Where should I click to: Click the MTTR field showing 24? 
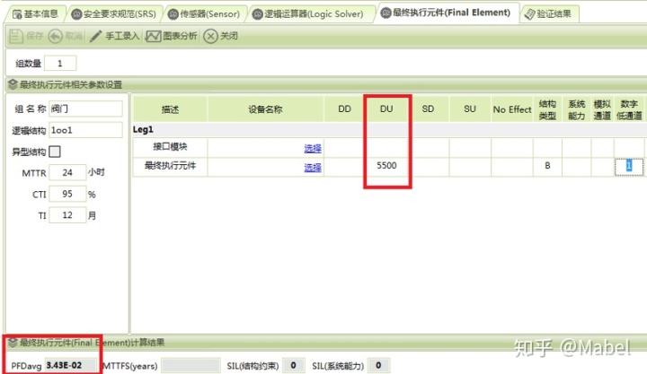click(67, 172)
